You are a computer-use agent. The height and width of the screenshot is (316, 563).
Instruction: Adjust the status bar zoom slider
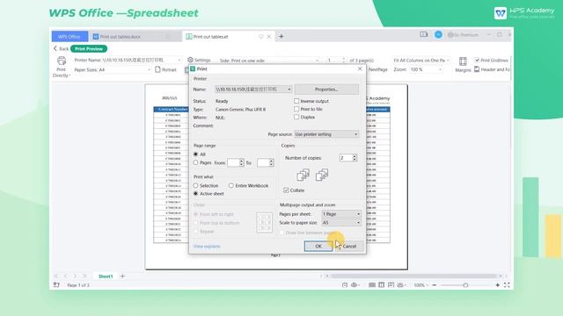click(465, 284)
